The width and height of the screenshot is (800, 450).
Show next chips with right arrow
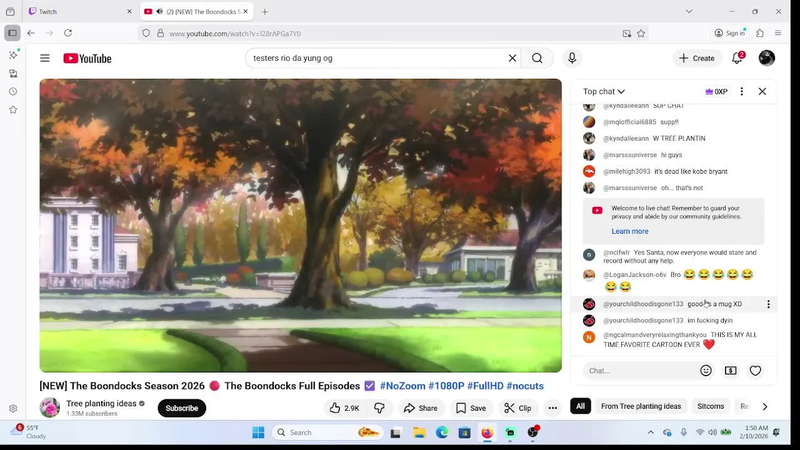click(764, 406)
